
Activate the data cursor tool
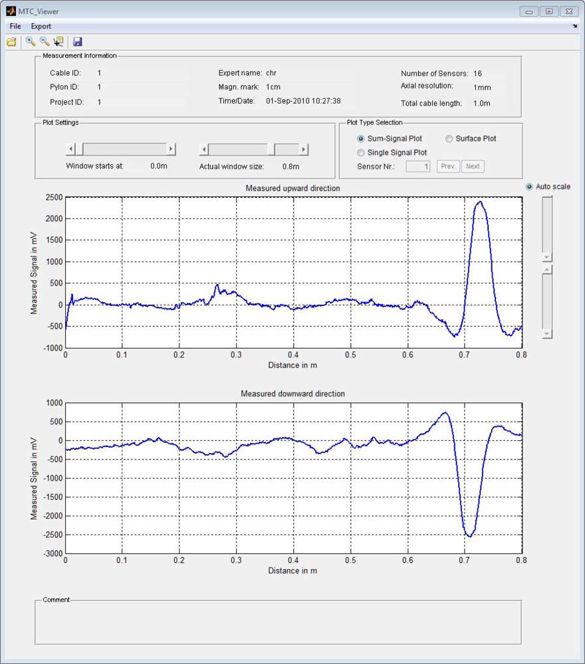58,42
